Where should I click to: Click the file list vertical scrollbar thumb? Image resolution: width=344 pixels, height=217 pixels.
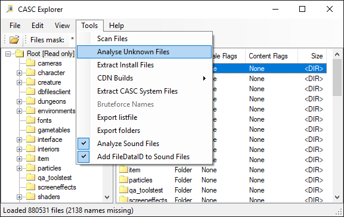coord(337,77)
